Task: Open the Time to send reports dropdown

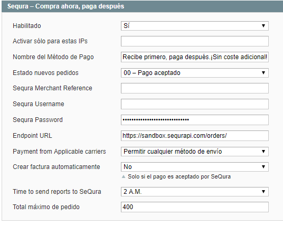Action: click(x=195, y=192)
